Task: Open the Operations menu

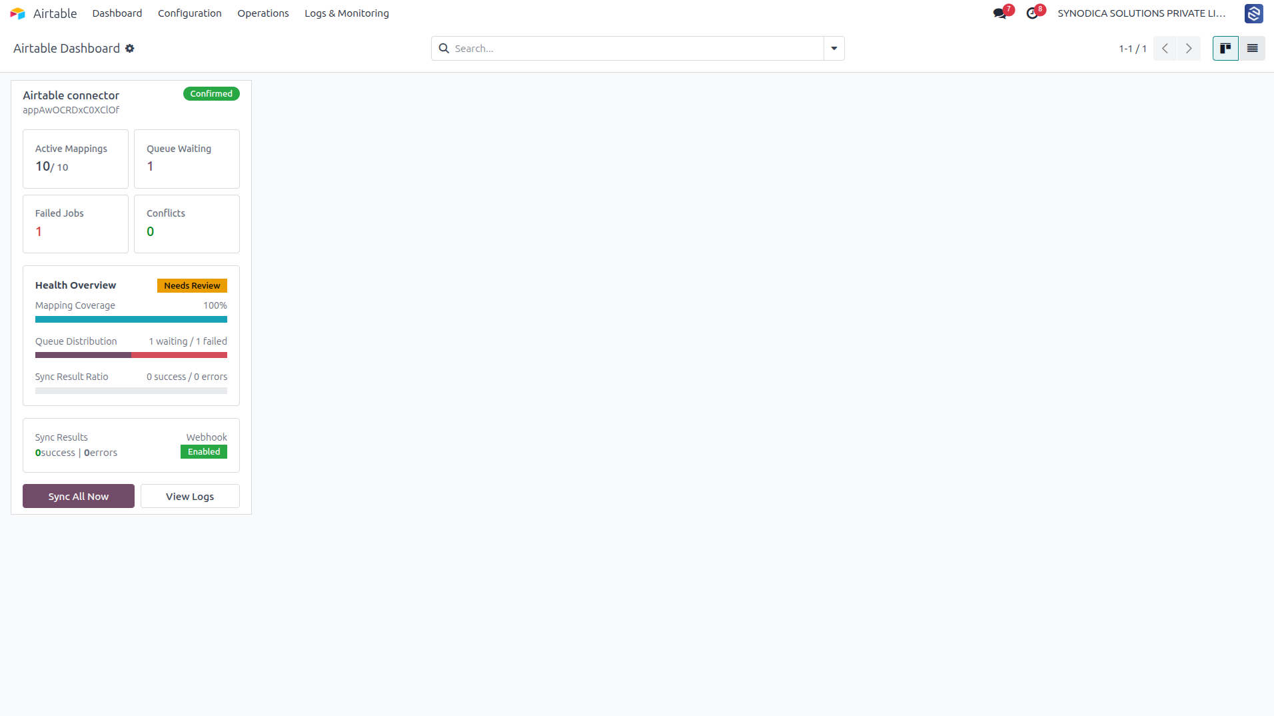Action: click(x=263, y=13)
